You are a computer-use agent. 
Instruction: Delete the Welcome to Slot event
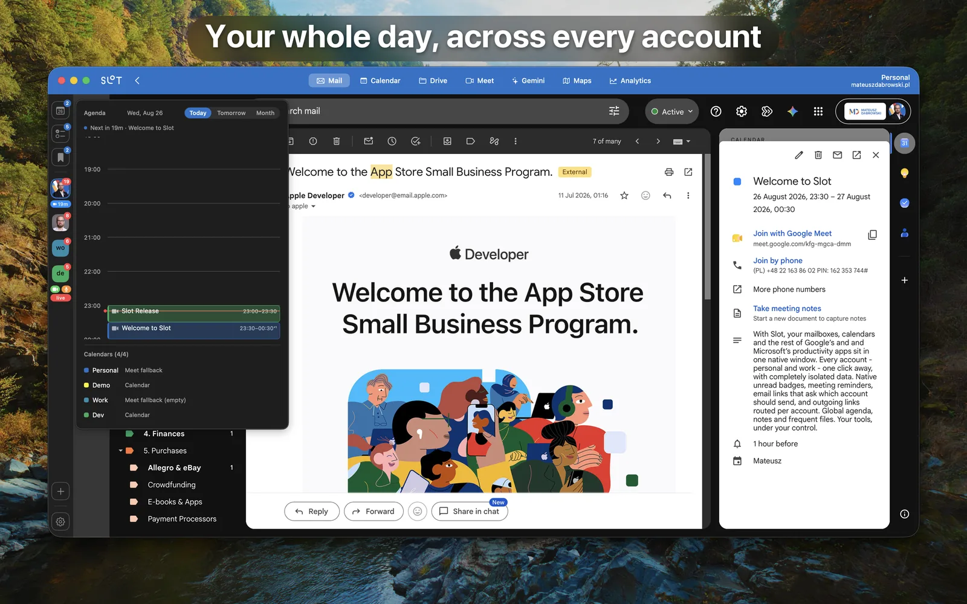point(818,155)
